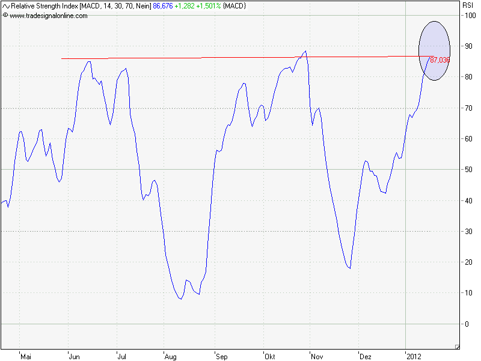This screenshot has height=361, width=481.
Task: Click the 2012 year marker on time axis
Action: pos(414,356)
